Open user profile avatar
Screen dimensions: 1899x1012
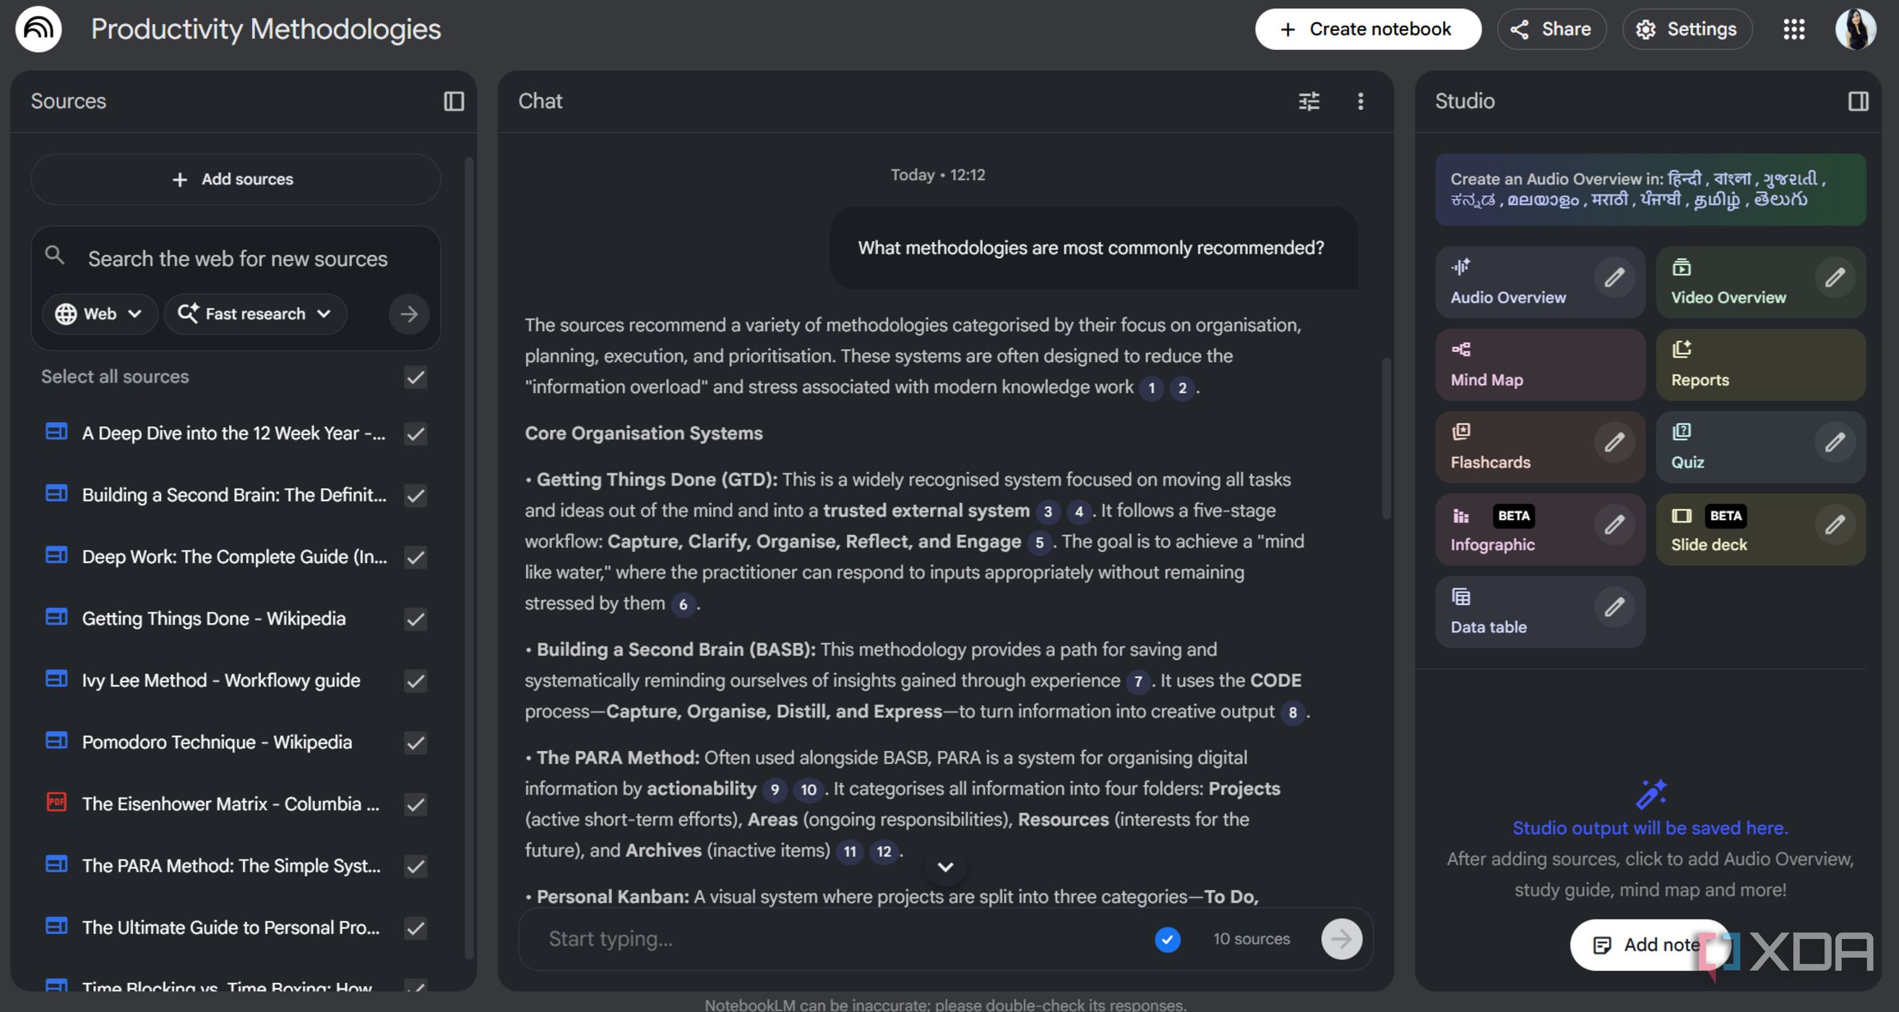coord(1856,29)
